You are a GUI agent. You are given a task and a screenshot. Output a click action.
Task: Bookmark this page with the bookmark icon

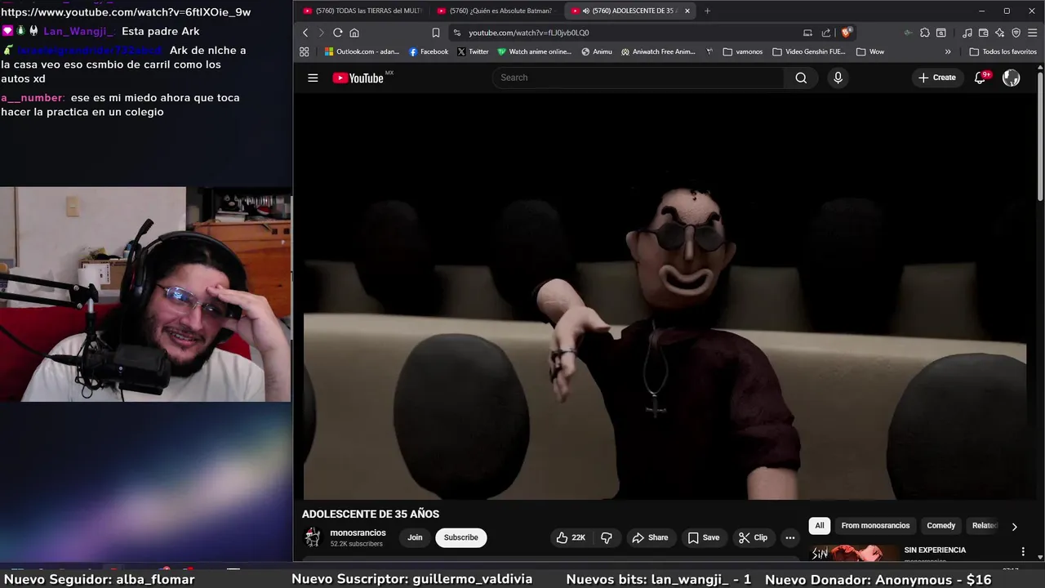[436, 33]
